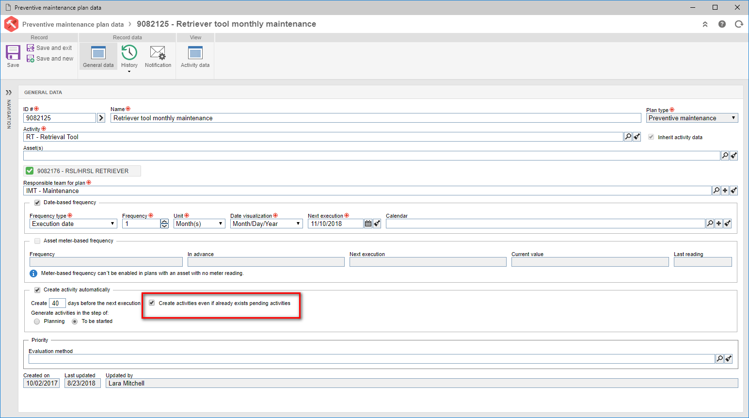
Task: Toggle Date-based frequency checkbox
Action: (37, 203)
